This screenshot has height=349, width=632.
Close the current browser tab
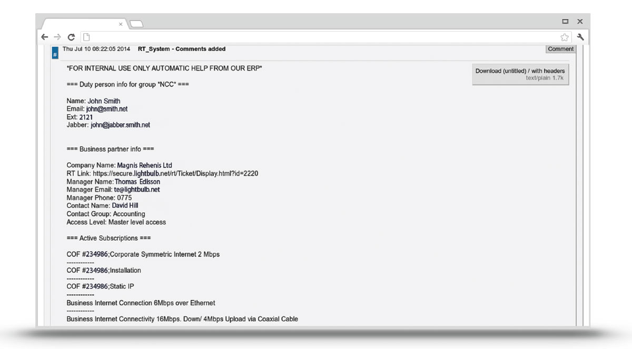121,24
